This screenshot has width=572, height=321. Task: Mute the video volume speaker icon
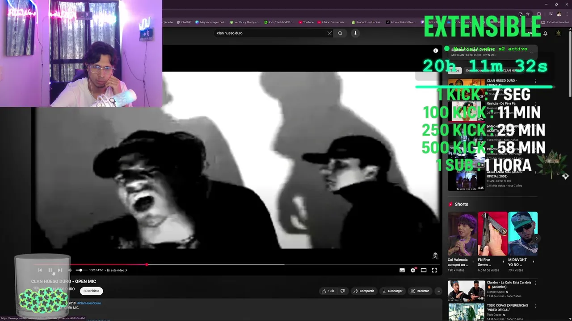70,270
